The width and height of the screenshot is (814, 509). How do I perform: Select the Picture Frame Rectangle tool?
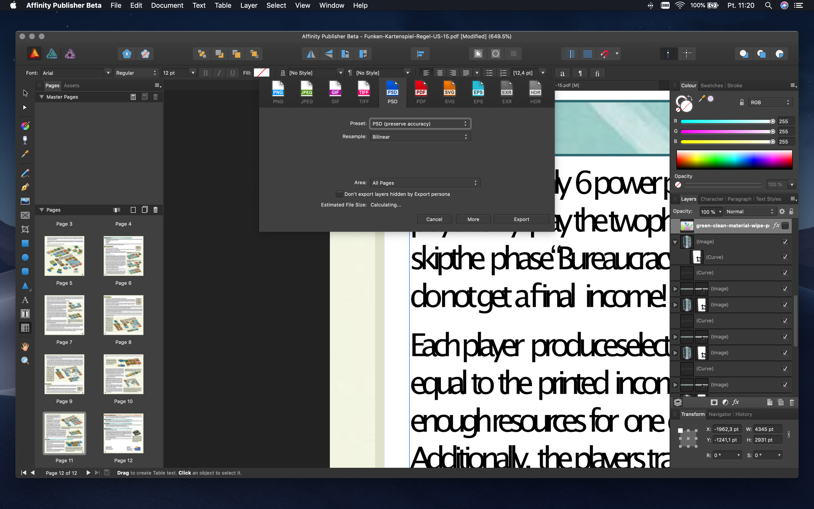coord(25,215)
